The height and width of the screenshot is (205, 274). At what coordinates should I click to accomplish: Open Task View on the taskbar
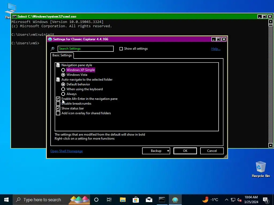[x=109, y=200]
